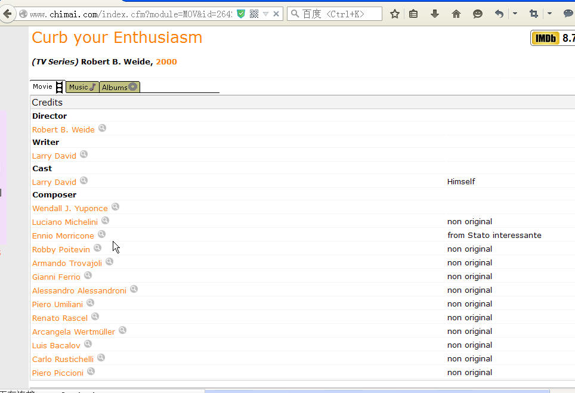Image resolution: width=575 pixels, height=393 pixels.
Task: Open the Larry David link under Cast
Action: (x=54, y=182)
